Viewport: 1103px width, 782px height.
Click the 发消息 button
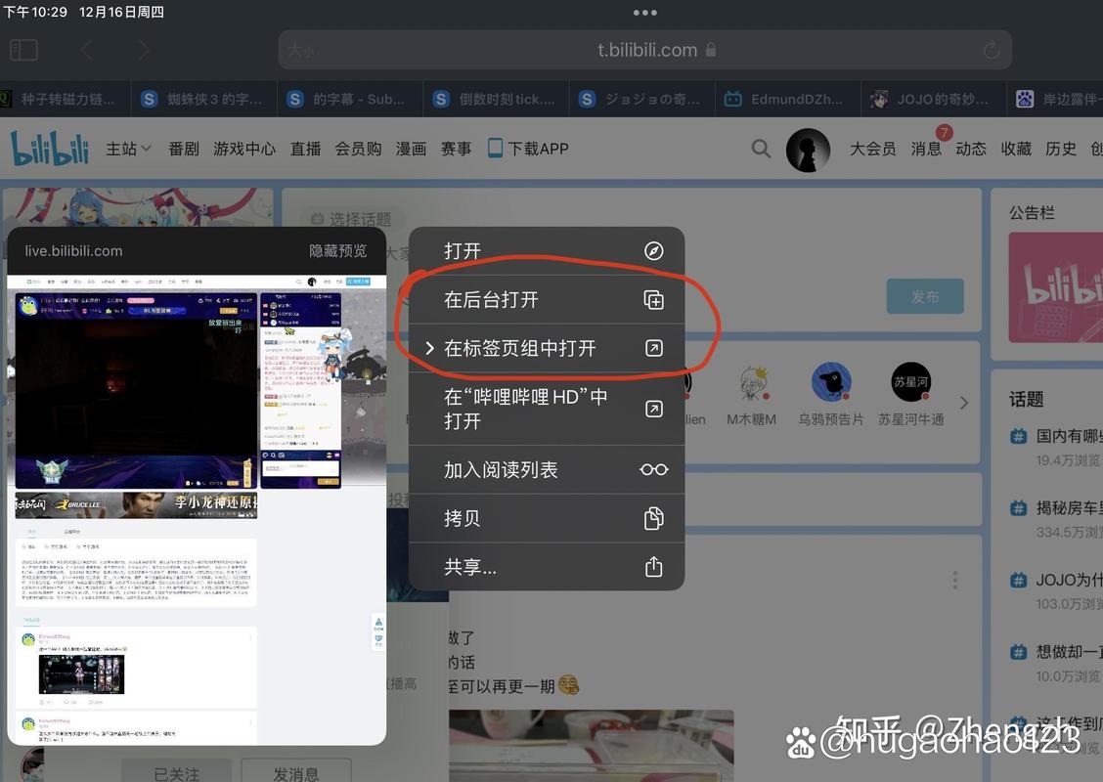pyautogui.click(x=296, y=772)
